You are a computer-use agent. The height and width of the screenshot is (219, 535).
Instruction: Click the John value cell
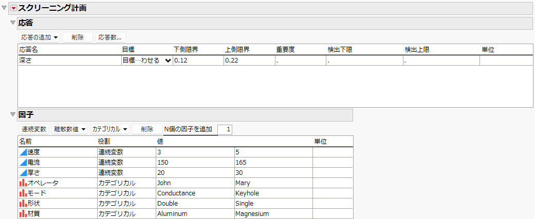tap(194, 183)
